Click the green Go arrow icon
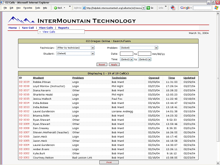Screen dimensions: 220x165 pyautogui.click(x=148, y=8)
